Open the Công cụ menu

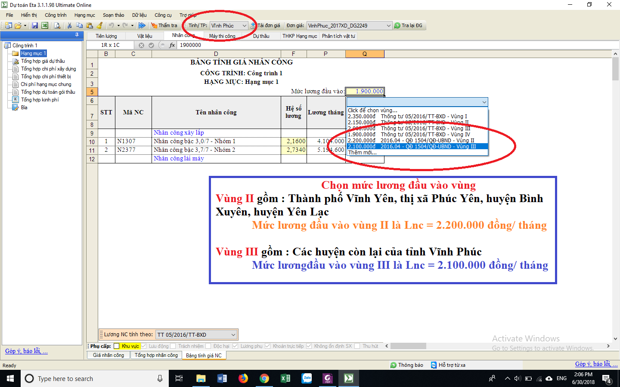click(163, 15)
